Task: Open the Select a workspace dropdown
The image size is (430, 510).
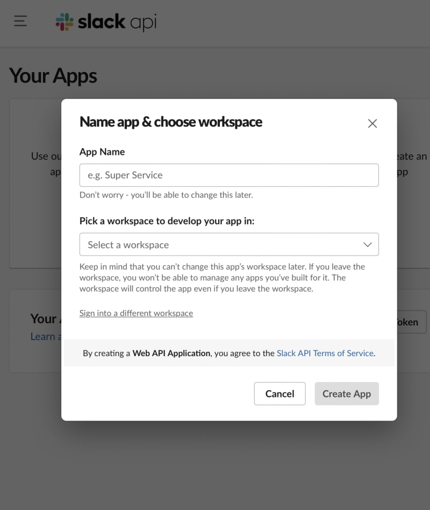Action: 229,244
